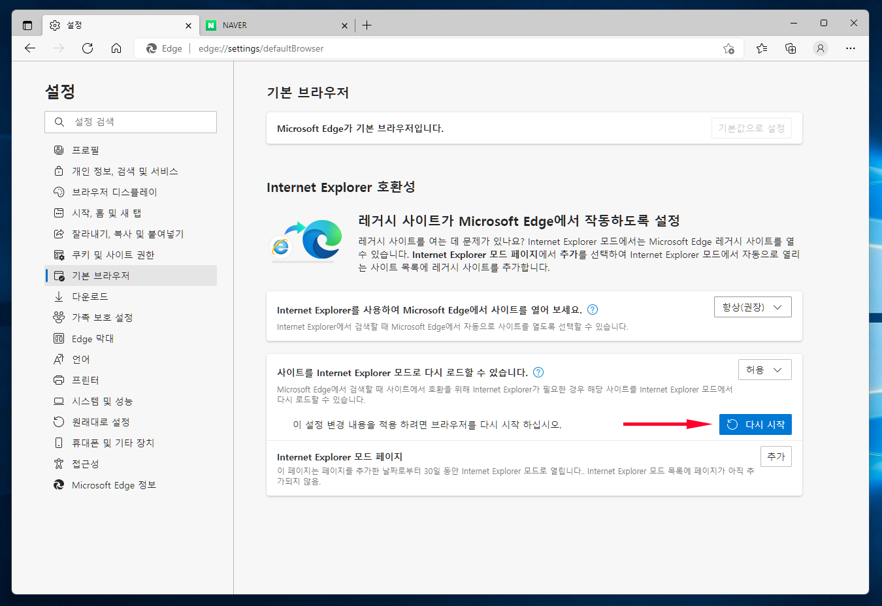Select the 설정 tab

tap(121, 25)
